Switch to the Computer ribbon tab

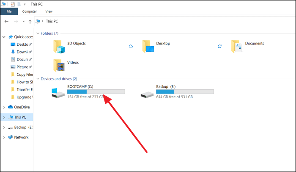(x=30, y=11)
